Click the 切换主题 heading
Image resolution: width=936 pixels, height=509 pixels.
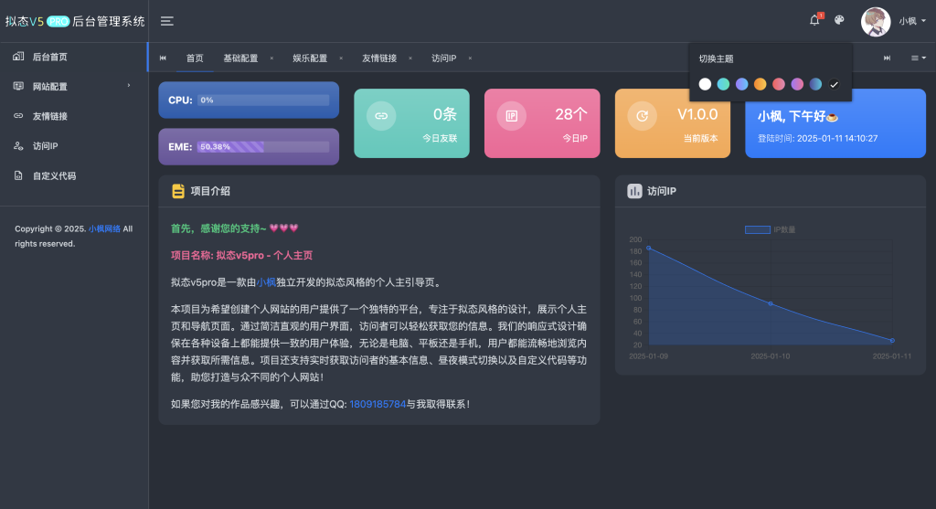[x=717, y=59]
